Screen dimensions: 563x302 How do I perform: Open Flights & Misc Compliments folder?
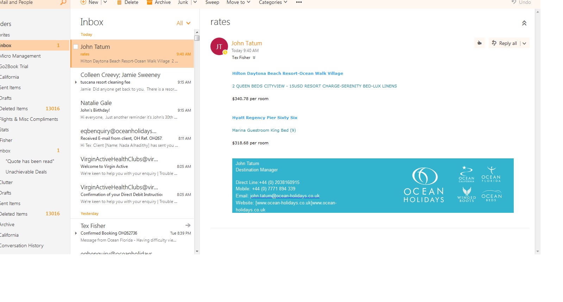[x=29, y=119]
